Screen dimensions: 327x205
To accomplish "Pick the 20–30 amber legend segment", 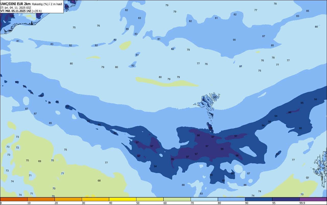I will click(x=68, y=199).
